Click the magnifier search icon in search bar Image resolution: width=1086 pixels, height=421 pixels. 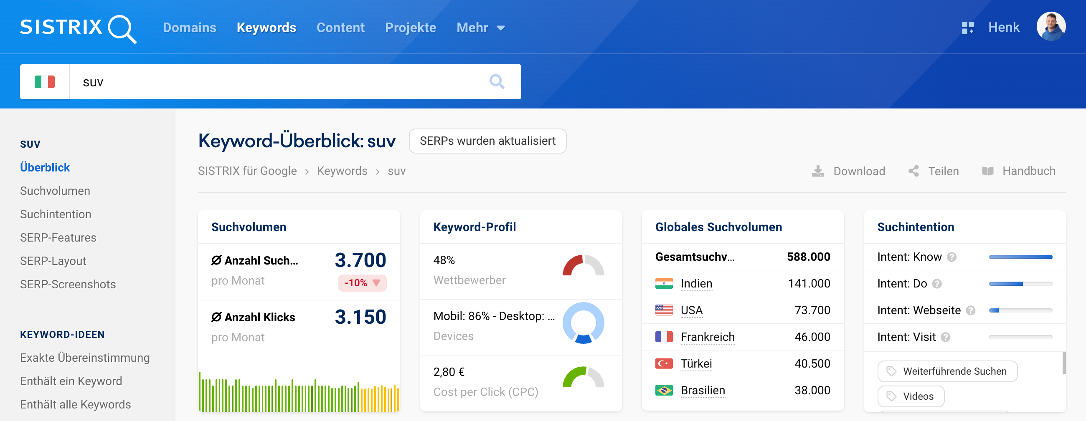pos(497,81)
